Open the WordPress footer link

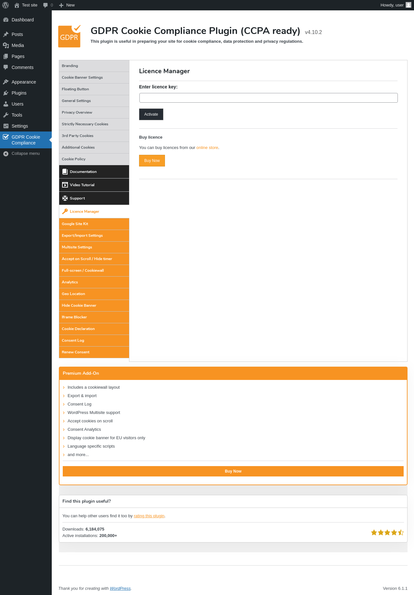120,589
